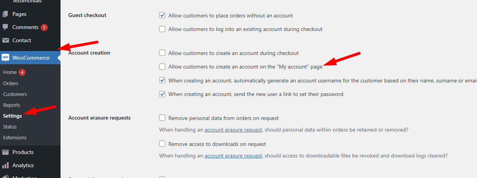The height and width of the screenshot is (178, 477).
Task: Click the Comments speech bubble icon
Action: 5,27
